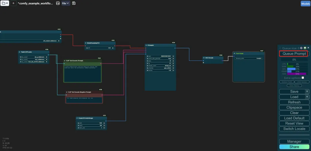Viewport: 311px width, 151px height.
Task: Change the clip_name1 selector in TripleCLIPLoader
Action: click(x=33, y=57)
